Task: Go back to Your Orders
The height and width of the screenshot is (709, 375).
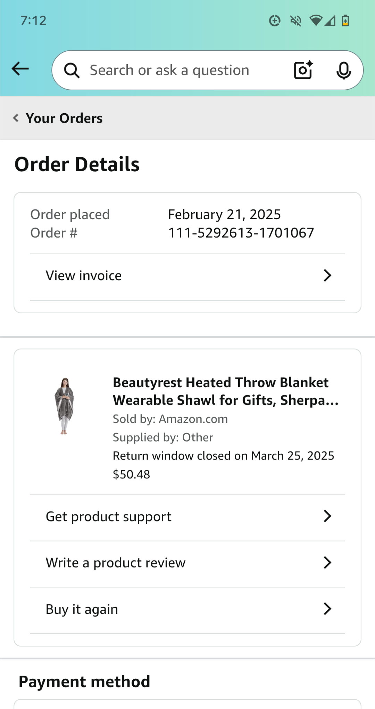Action: click(64, 118)
